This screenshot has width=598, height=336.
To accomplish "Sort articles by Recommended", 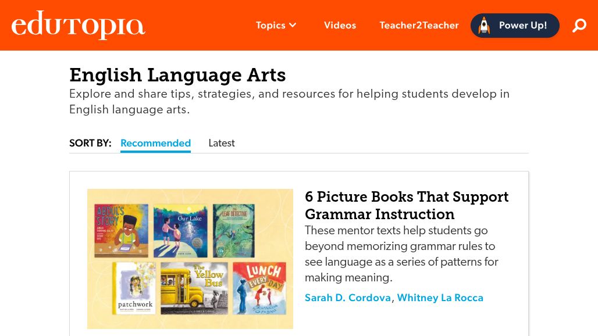I will (x=155, y=143).
